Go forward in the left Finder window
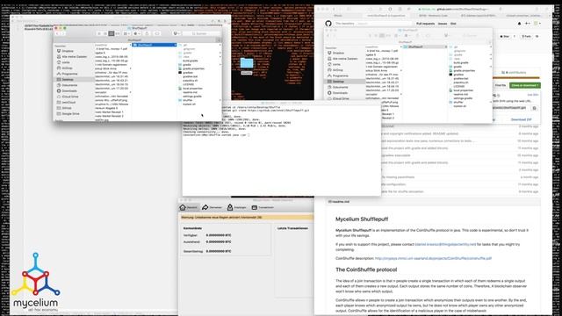562x316 pixels. point(63,33)
